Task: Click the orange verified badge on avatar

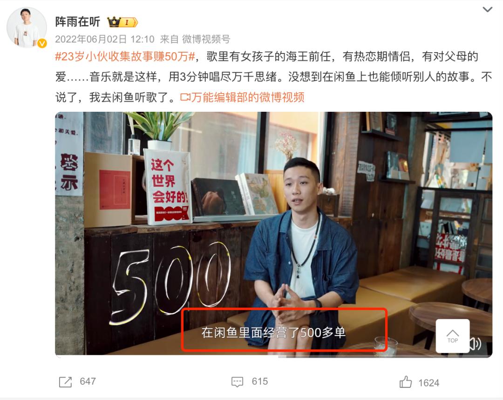Action: pos(42,43)
